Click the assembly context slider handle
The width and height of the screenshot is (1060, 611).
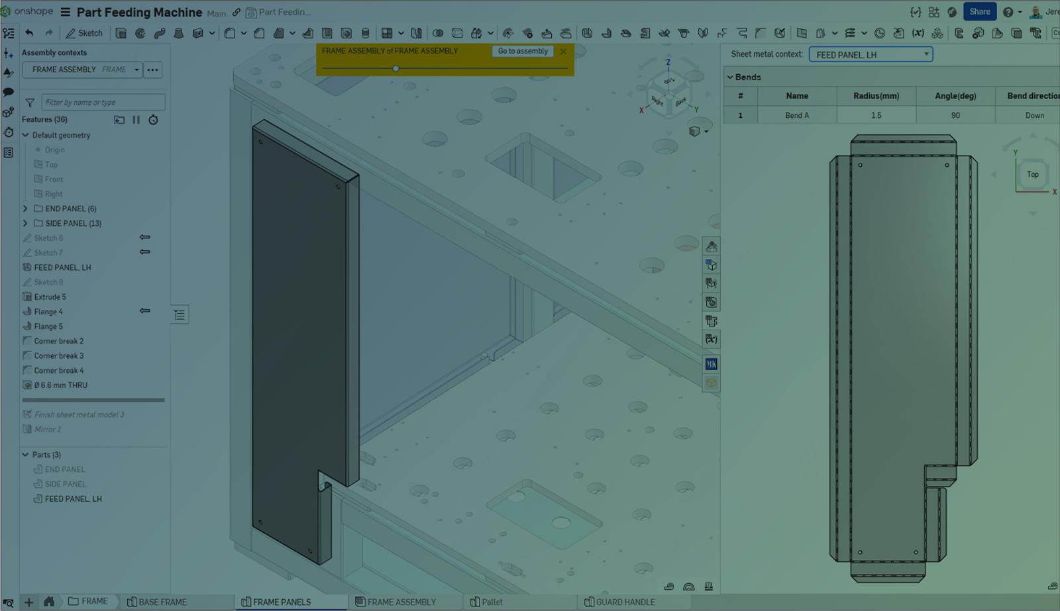[x=396, y=69]
